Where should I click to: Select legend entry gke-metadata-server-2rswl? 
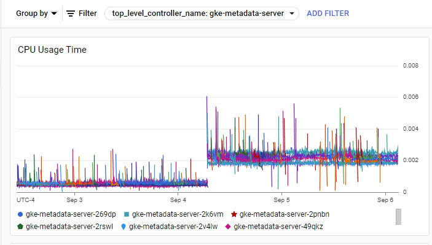coord(65,227)
